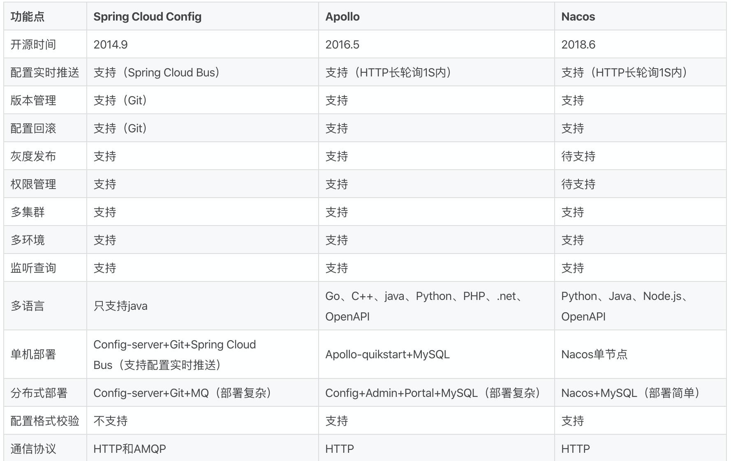Select the '配置格式校验' row label

[45, 421]
